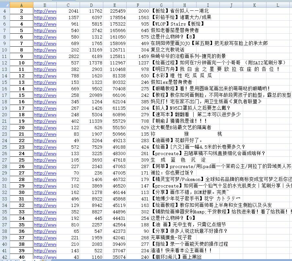Open the http://www link in row 15
This screenshot has height=261, width=292.
click(45, 82)
